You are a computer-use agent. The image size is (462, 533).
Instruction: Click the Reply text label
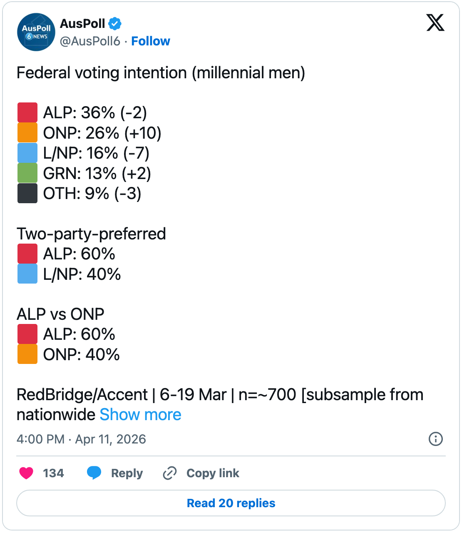[127, 473]
